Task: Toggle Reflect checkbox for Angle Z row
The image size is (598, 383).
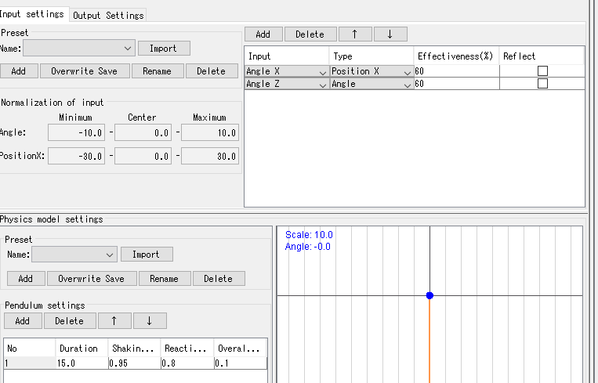Action: (542, 84)
